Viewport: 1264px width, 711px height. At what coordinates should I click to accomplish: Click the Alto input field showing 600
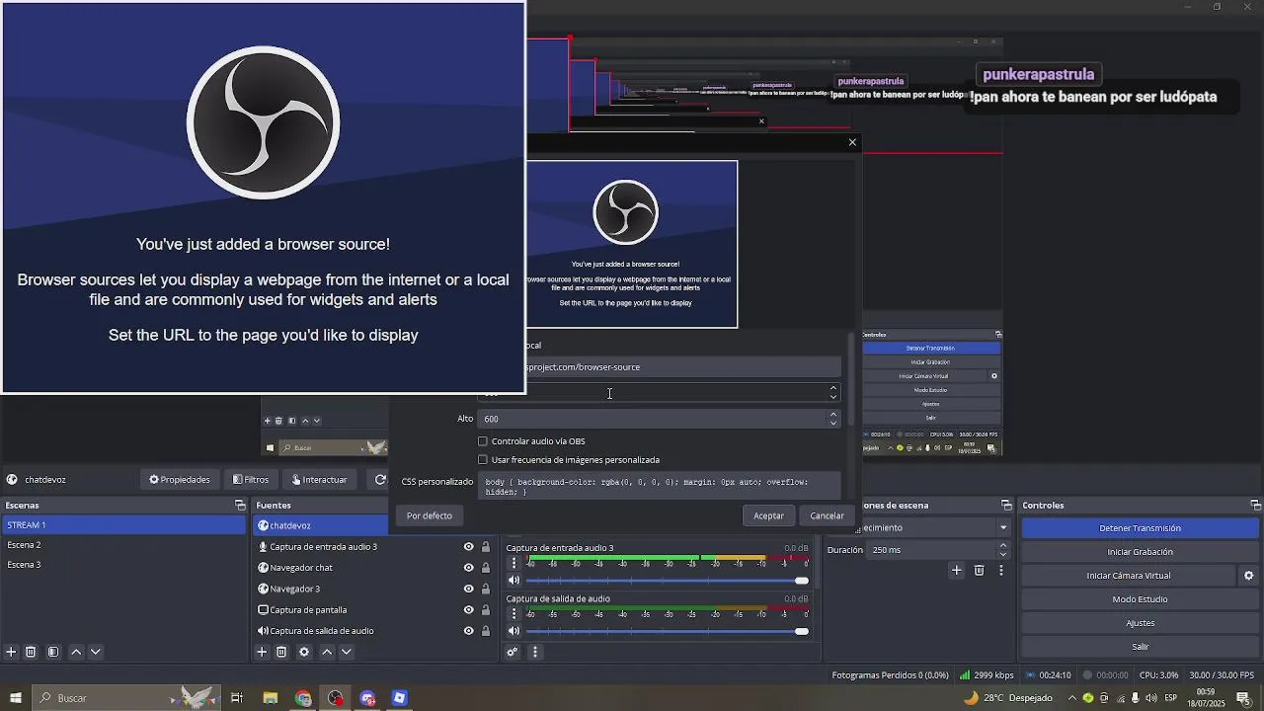click(652, 419)
